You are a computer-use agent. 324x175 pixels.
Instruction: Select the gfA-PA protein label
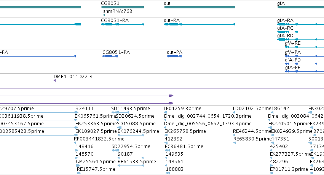click(x=293, y=52)
